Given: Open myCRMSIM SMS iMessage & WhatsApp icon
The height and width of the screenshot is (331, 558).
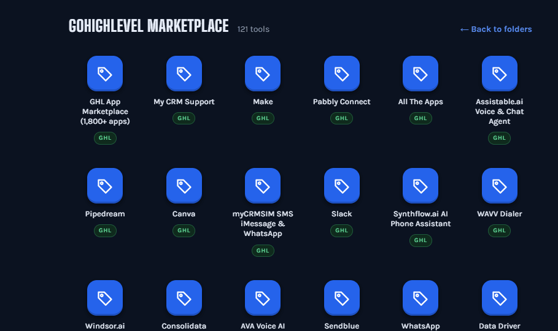Looking at the screenshot, I should coord(263,186).
